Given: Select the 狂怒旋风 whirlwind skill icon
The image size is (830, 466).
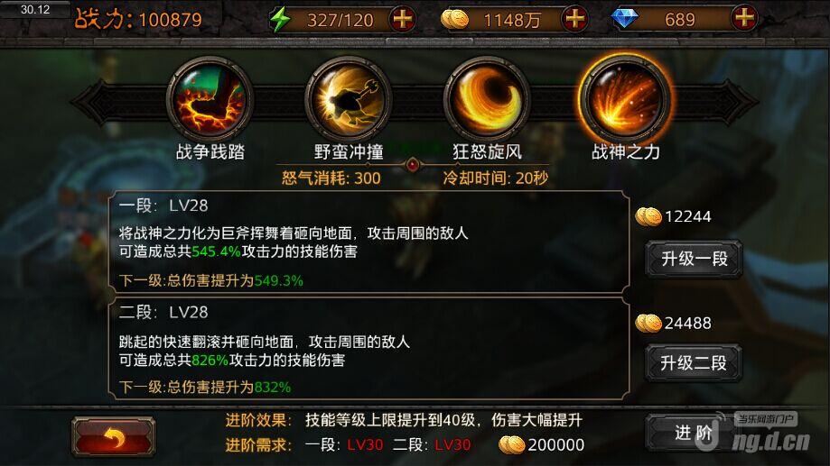Looking at the screenshot, I should [x=487, y=99].
